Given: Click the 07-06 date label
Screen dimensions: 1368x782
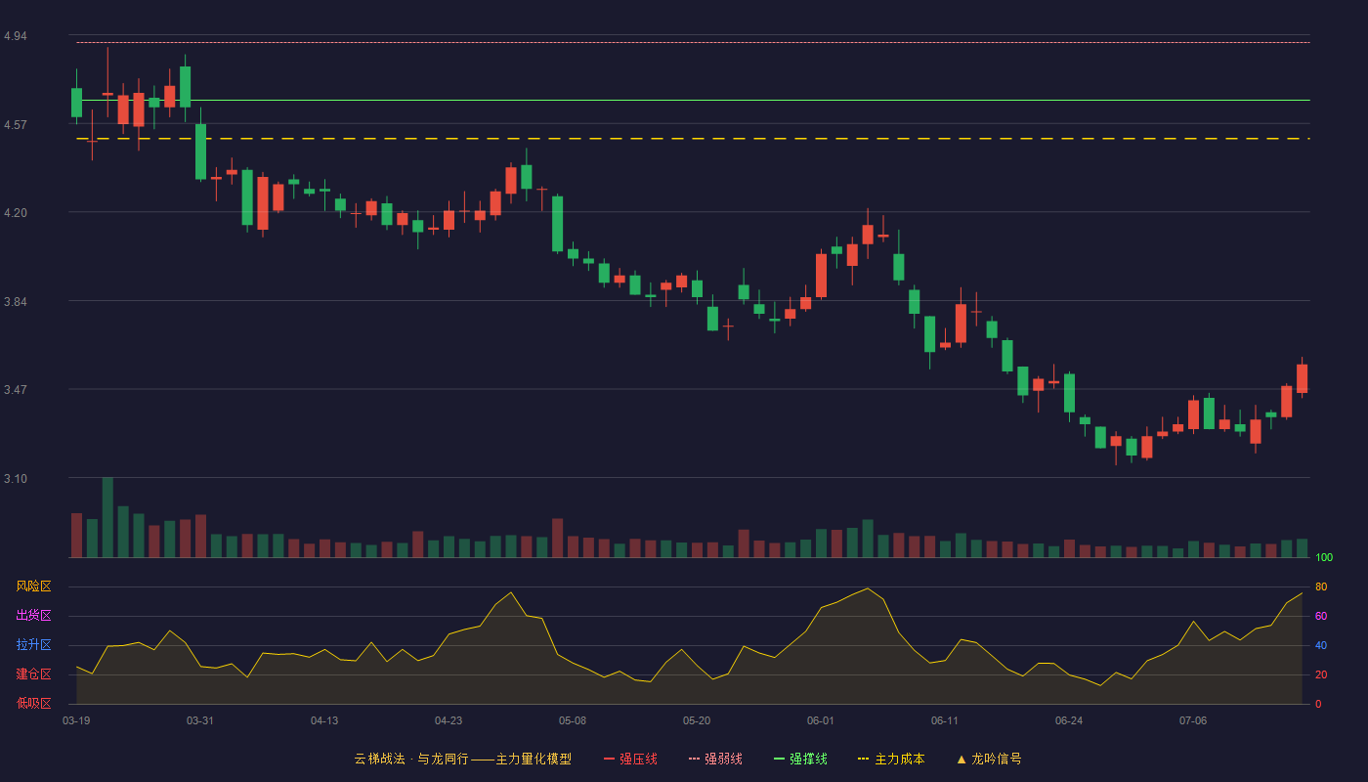Looking at the screenshot, I should tap(1193, 720).
